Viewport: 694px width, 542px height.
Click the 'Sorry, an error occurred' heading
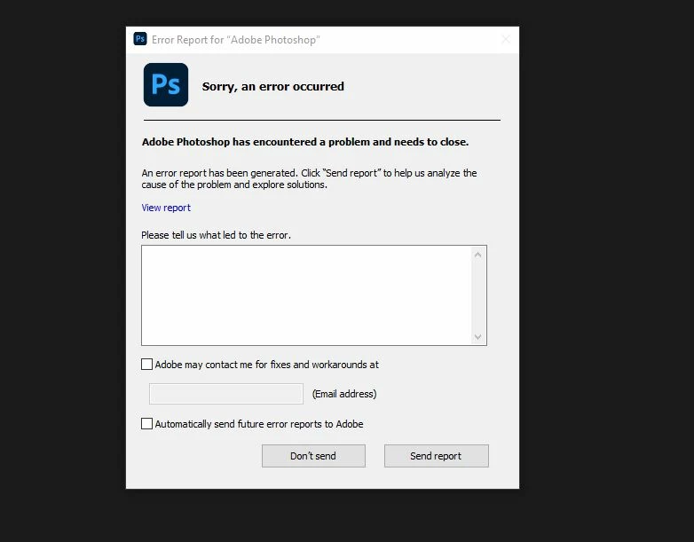coord(273,86)
